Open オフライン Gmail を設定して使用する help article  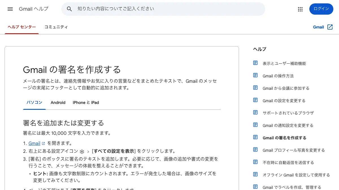(296, 175)
